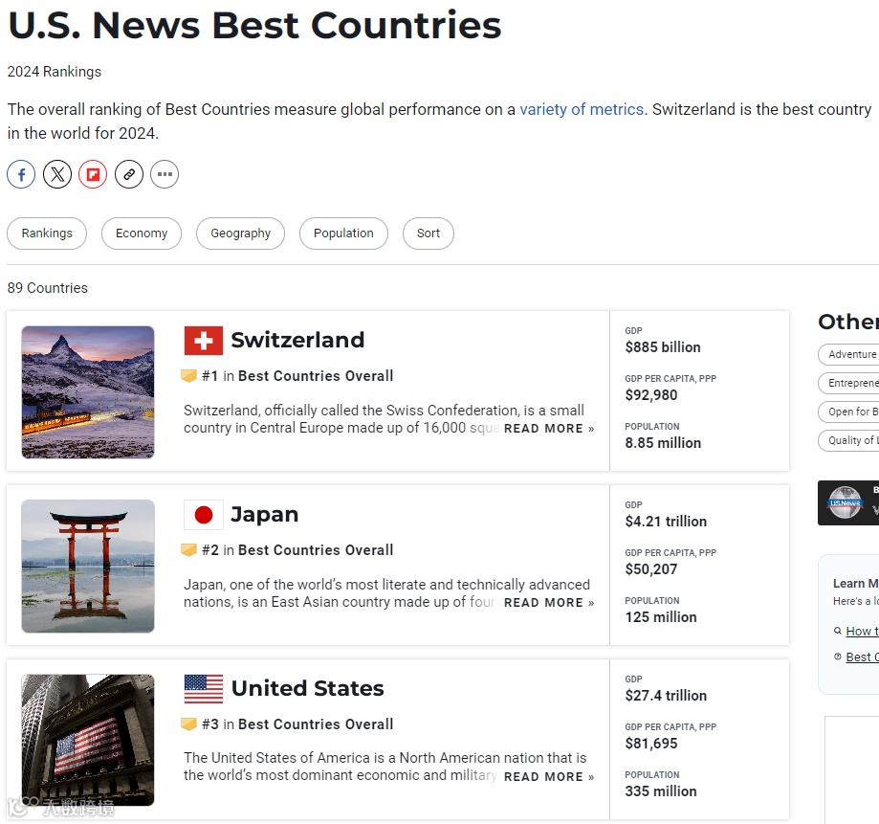Click the Switzerland flag icon
This screenshot has height=824, width=879.
pyautogui.click(x=204, y=341)
